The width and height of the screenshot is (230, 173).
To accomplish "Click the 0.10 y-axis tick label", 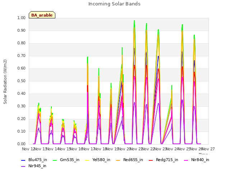I will (22, 131).
